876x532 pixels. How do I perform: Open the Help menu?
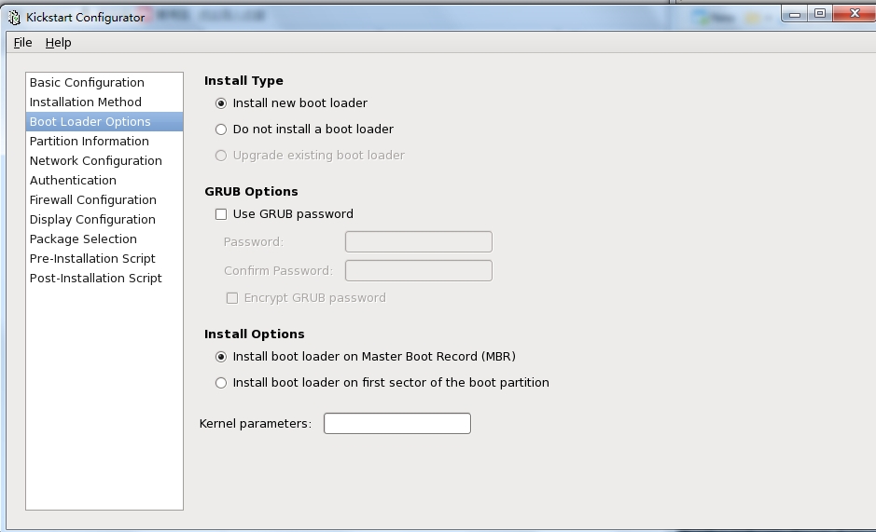point(58,43)
